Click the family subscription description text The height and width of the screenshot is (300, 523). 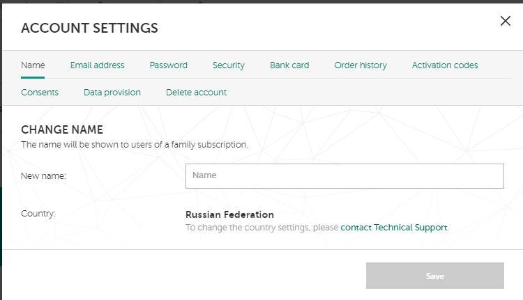click(x=134, y=145)
